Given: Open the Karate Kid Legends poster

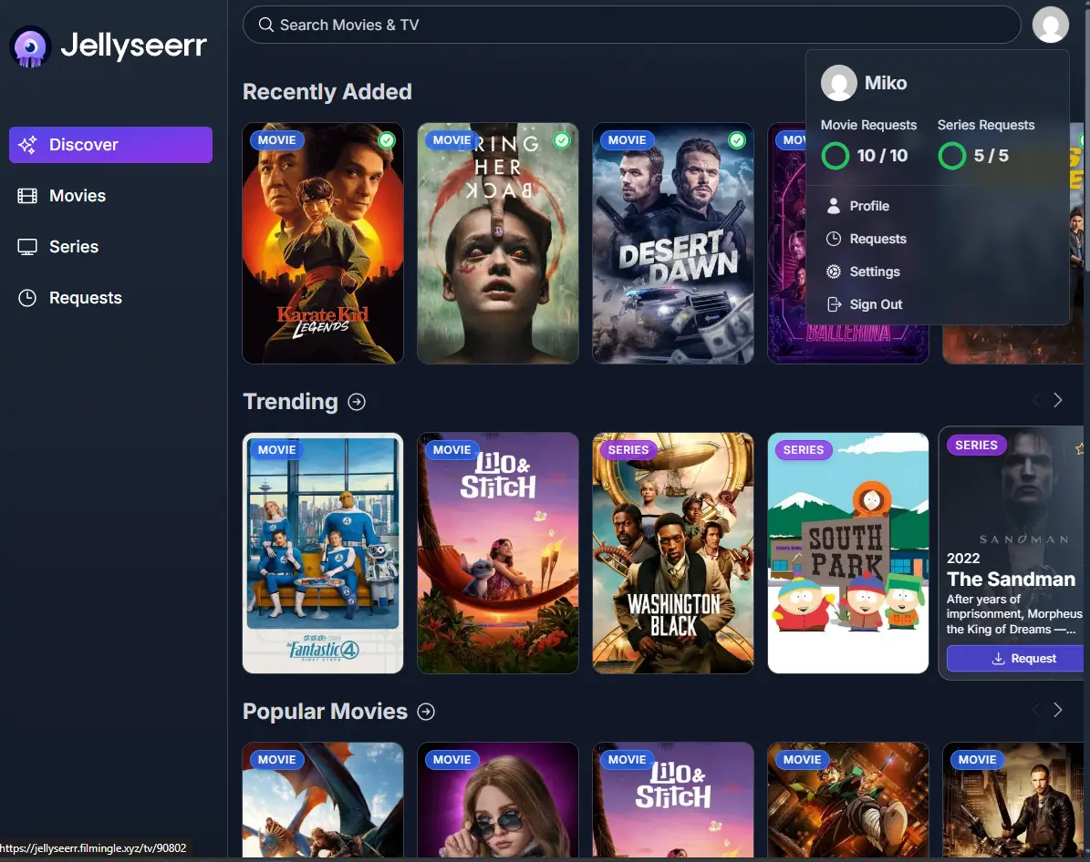Looking at the screenshot, I should tap(323, 243).
